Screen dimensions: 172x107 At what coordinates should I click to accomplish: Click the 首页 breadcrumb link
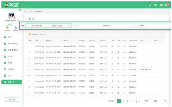coord(31,11)
